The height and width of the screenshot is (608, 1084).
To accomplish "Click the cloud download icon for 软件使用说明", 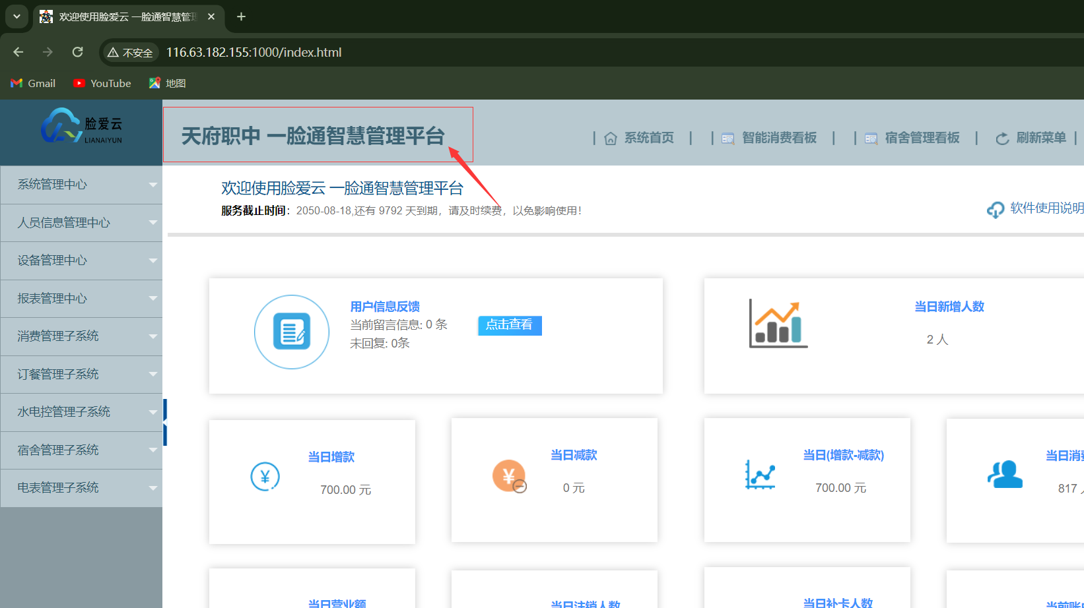I will coord(996,210).
